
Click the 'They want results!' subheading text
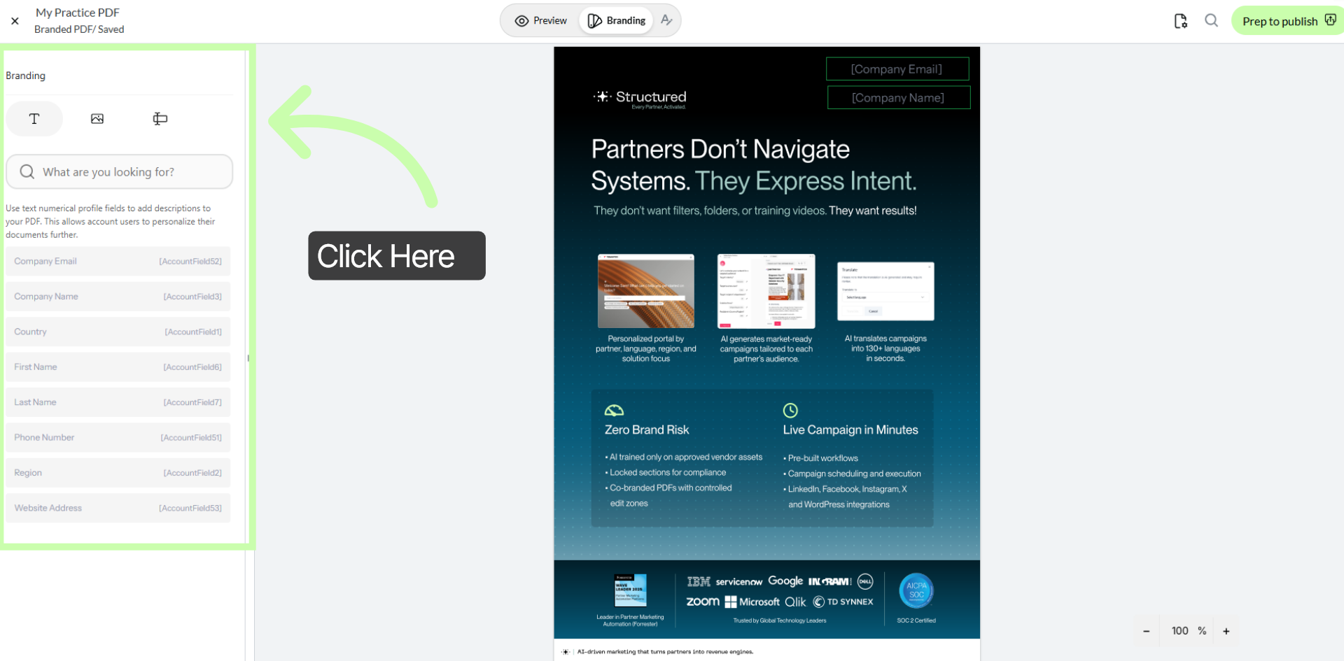pyautogui.click(x=873, y=211)
